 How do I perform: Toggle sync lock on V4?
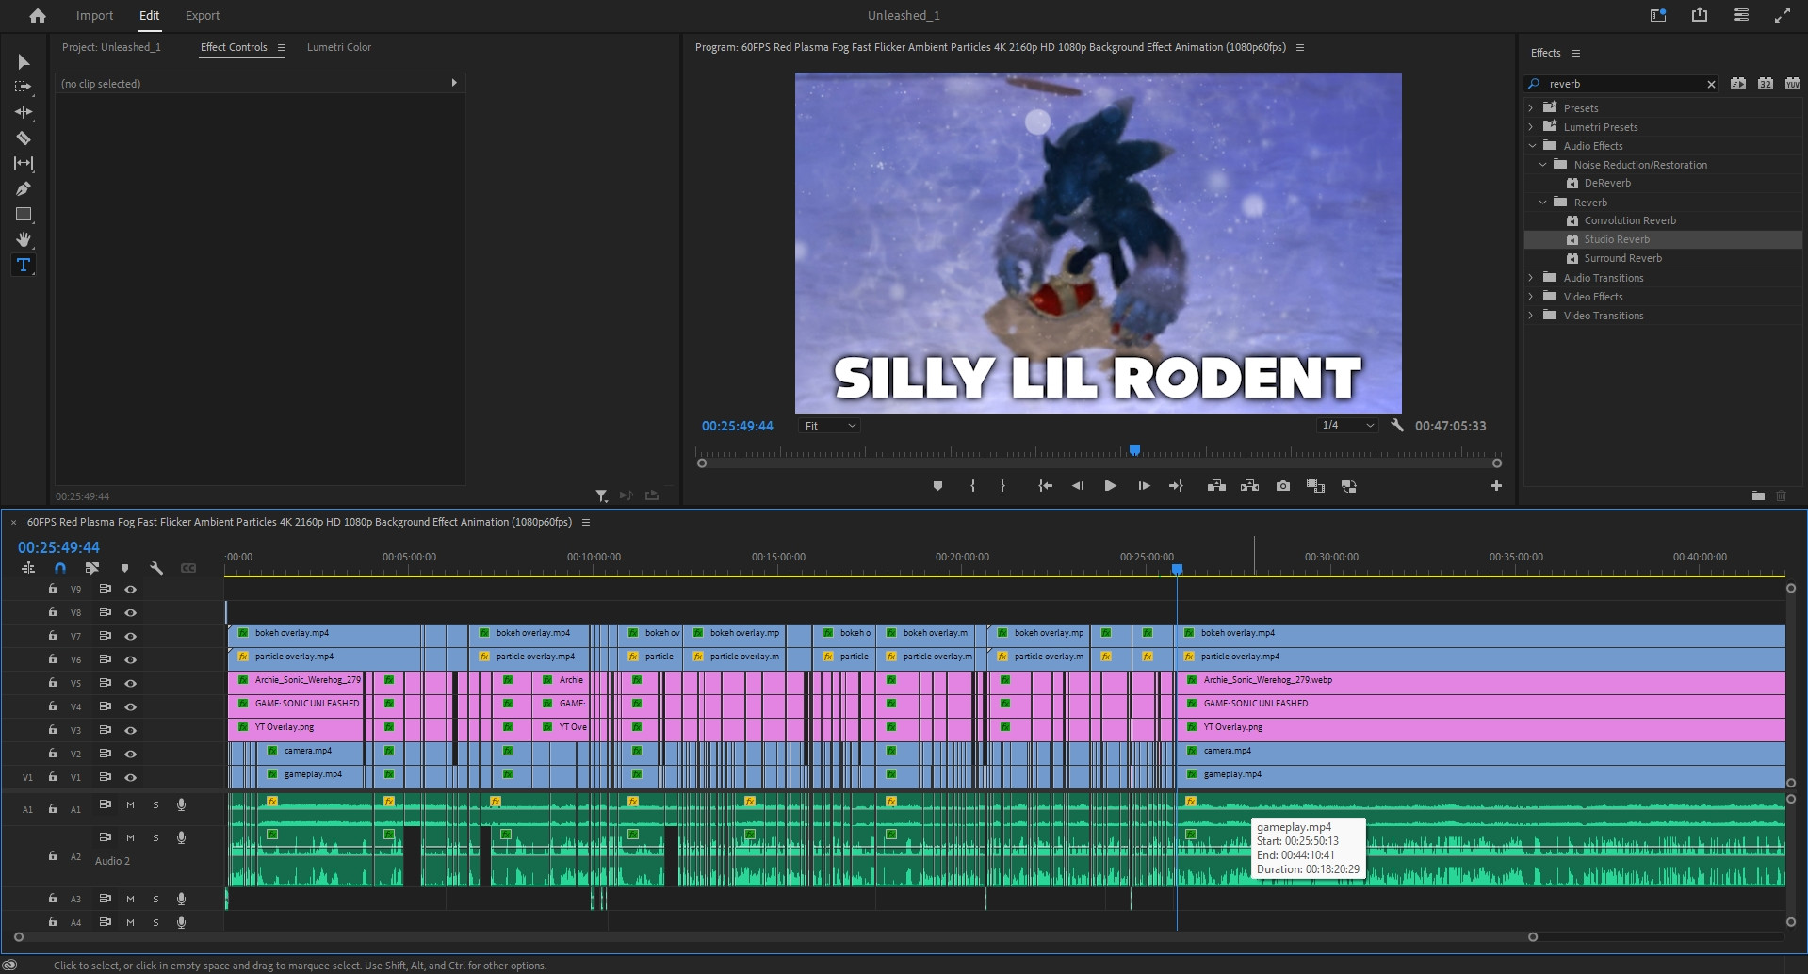(106, 706)
